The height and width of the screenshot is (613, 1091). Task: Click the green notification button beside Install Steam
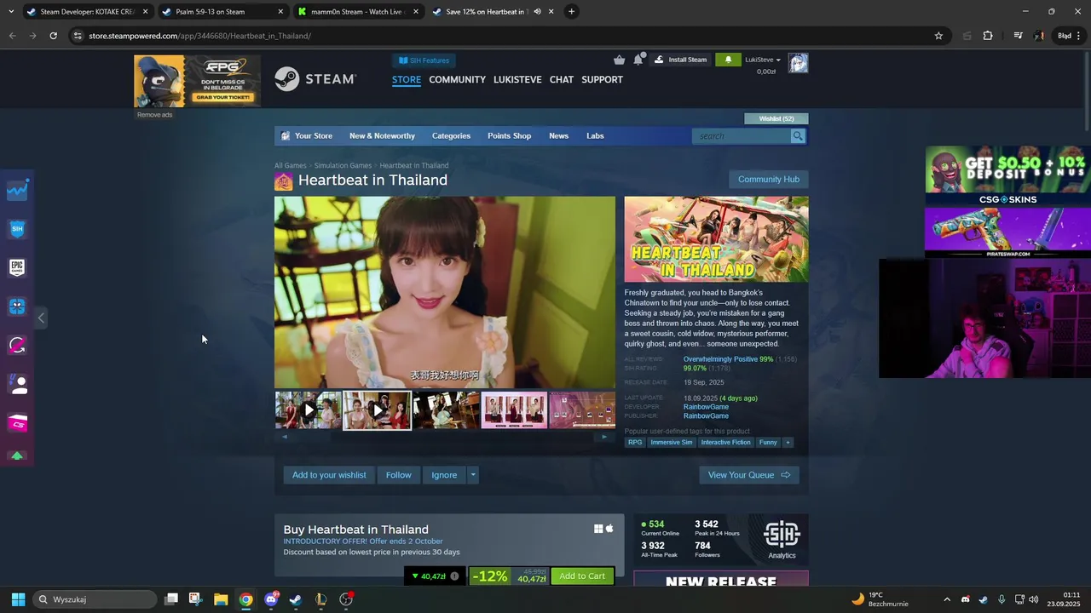[728, 60]
